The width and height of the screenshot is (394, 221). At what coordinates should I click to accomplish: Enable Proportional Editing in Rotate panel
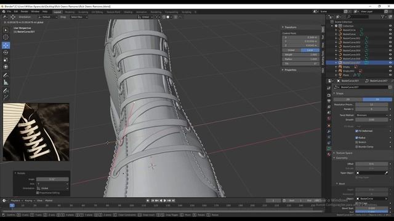coord(38,193)
